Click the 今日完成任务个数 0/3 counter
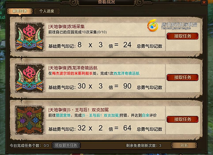The image size is (213, 155). pyautogui.click(x=29, y=146)
